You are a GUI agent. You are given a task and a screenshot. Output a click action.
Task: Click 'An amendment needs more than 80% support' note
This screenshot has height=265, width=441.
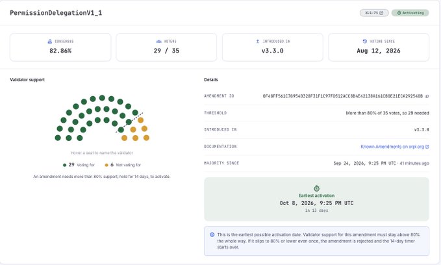coord(102,177)
